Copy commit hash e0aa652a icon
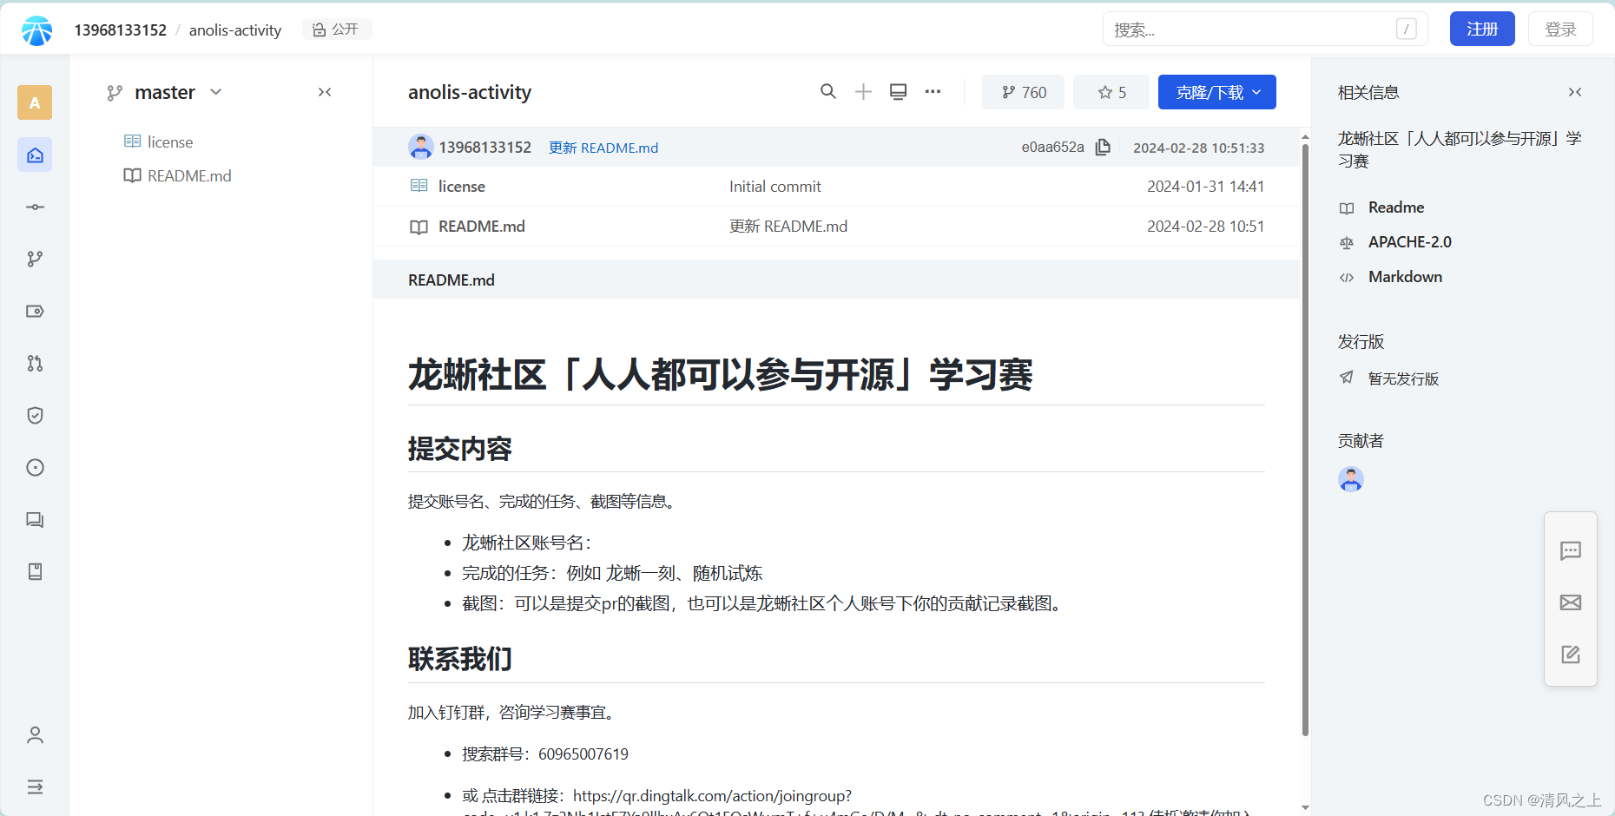1615x816 pixels. 1103,147
